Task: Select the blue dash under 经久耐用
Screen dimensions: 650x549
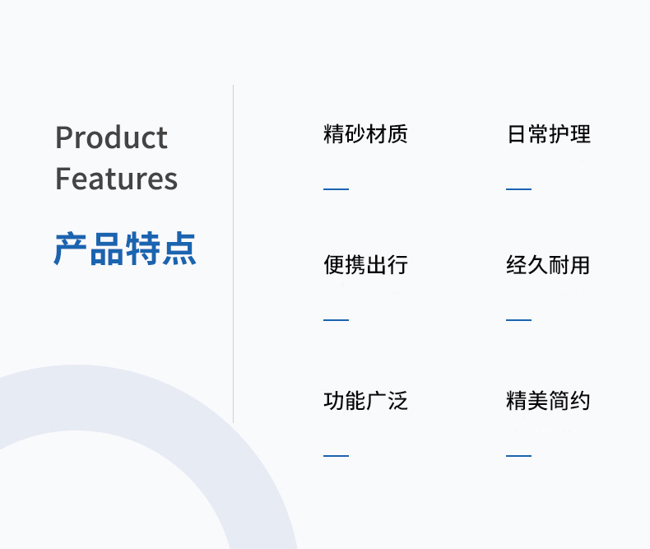Action: [518, 319]
